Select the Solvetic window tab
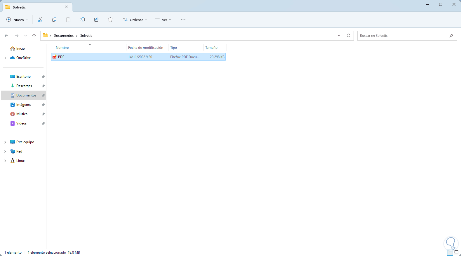 click(37, 7)
